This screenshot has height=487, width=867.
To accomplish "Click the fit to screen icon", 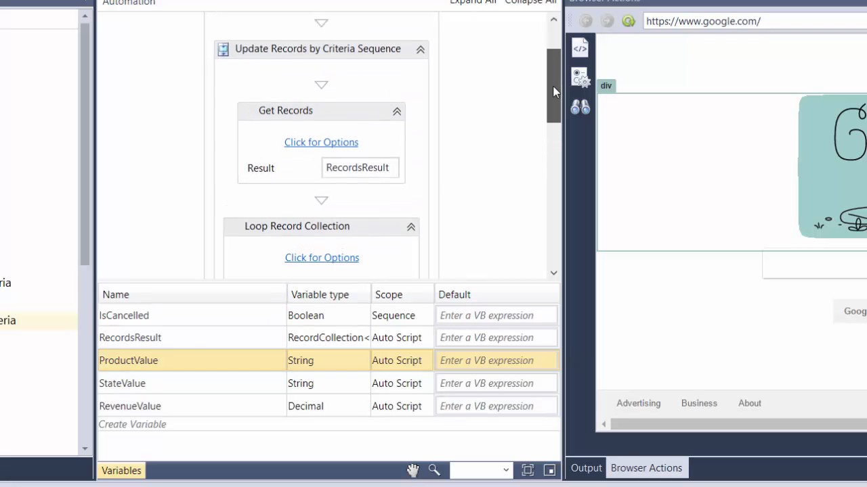I will (x=528, y=470).
